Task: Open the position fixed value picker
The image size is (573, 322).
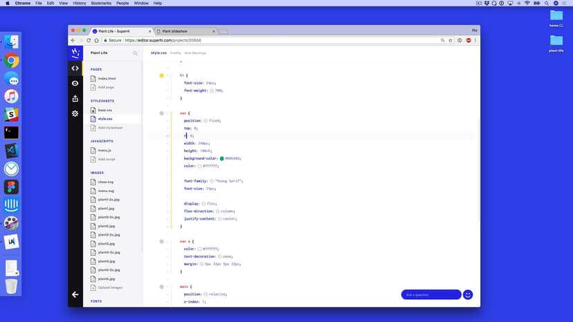Action: (x=206, y=120)
